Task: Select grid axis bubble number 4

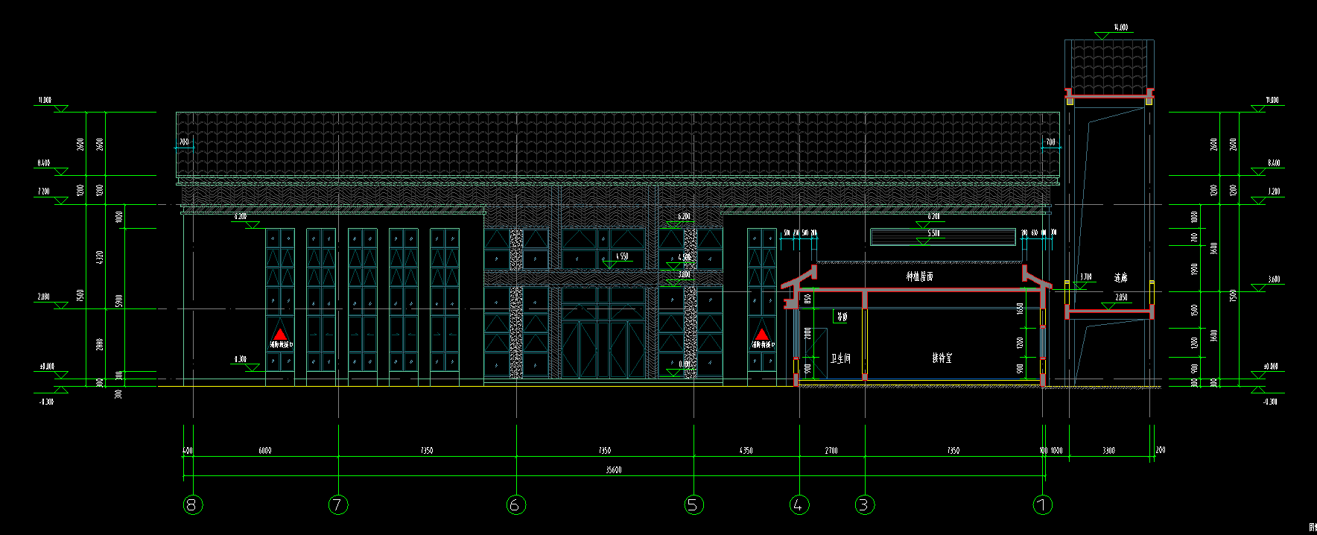Action: pyautogui.click(x=799, y=505)
